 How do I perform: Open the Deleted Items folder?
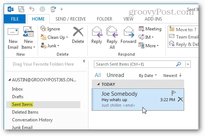click(25, 112)
